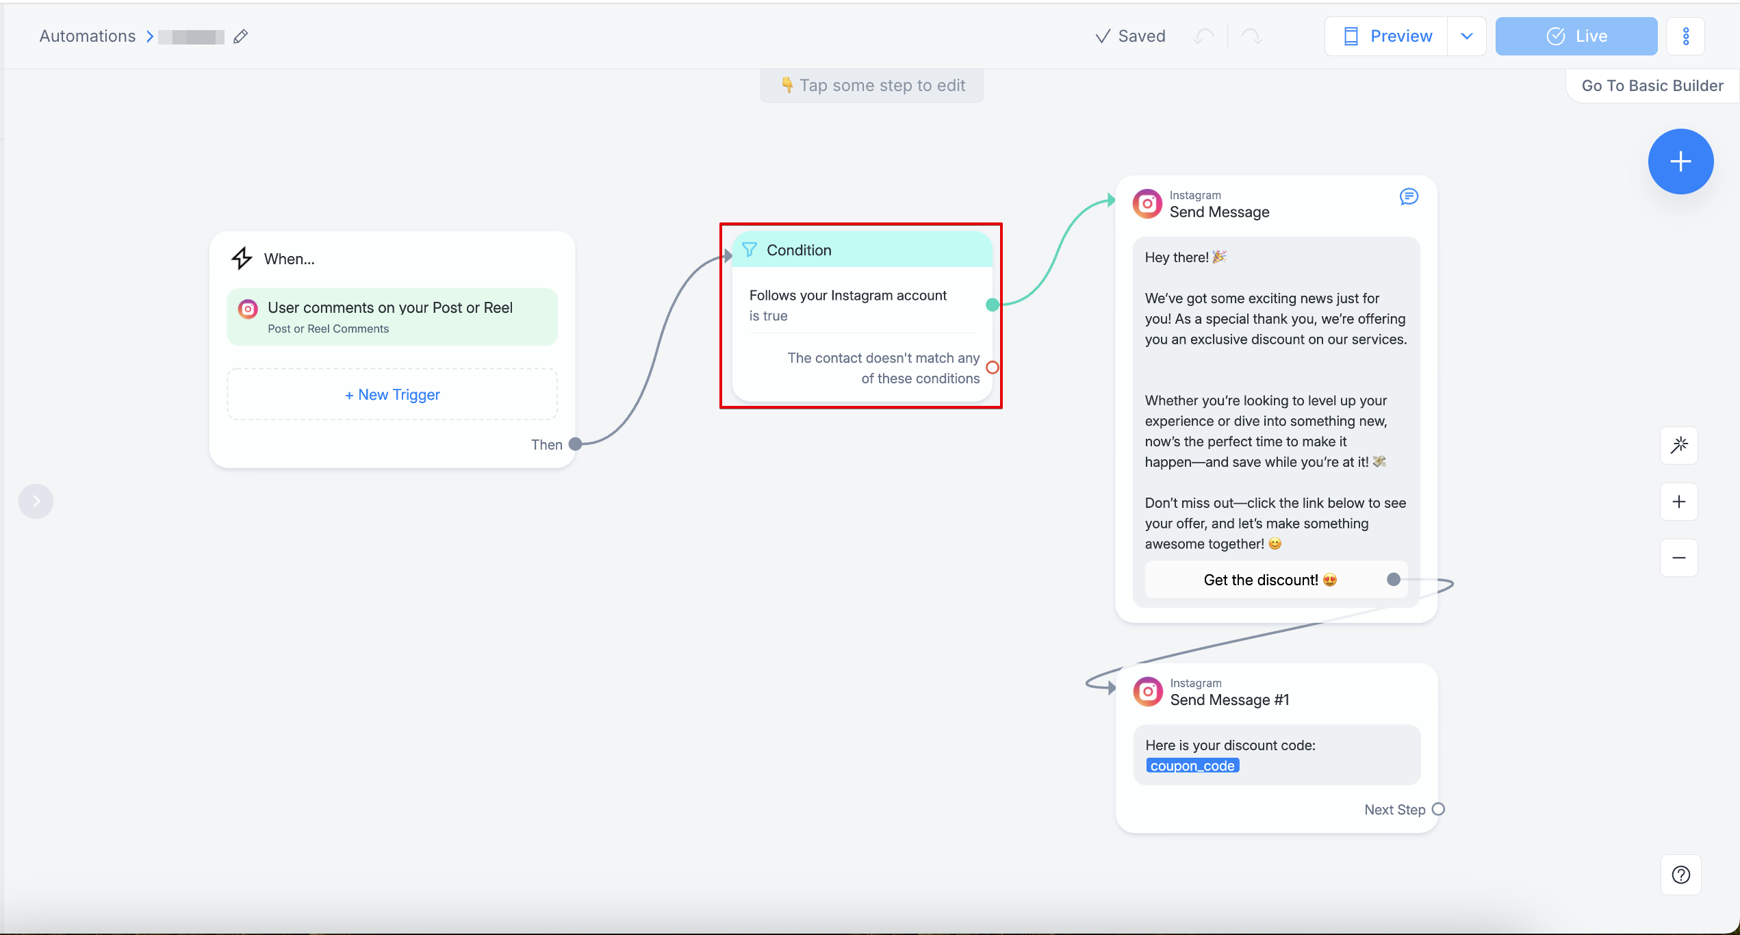Click the green true-condition output connector
Screen dimensions: 1740x935
(x=992, y=305)
